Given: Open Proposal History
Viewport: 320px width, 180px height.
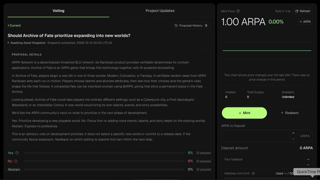Looking at the screenshot, I should 191,25.
